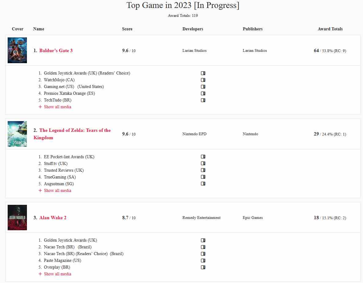
Task: Expand Show all media under Baldur's Gate 3
Action: [x=55, y=107]
